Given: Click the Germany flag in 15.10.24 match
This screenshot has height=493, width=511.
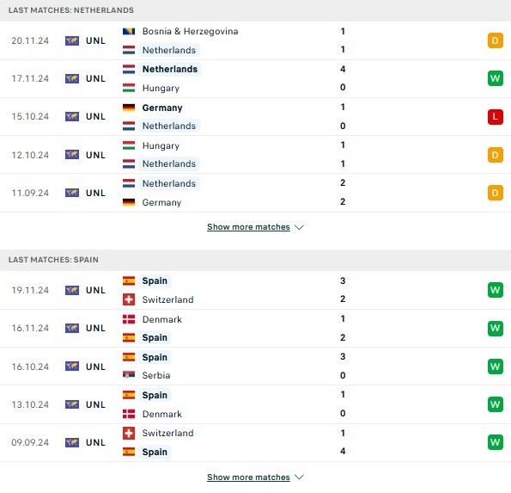Looking at the screenshot, I should [129, 108].
